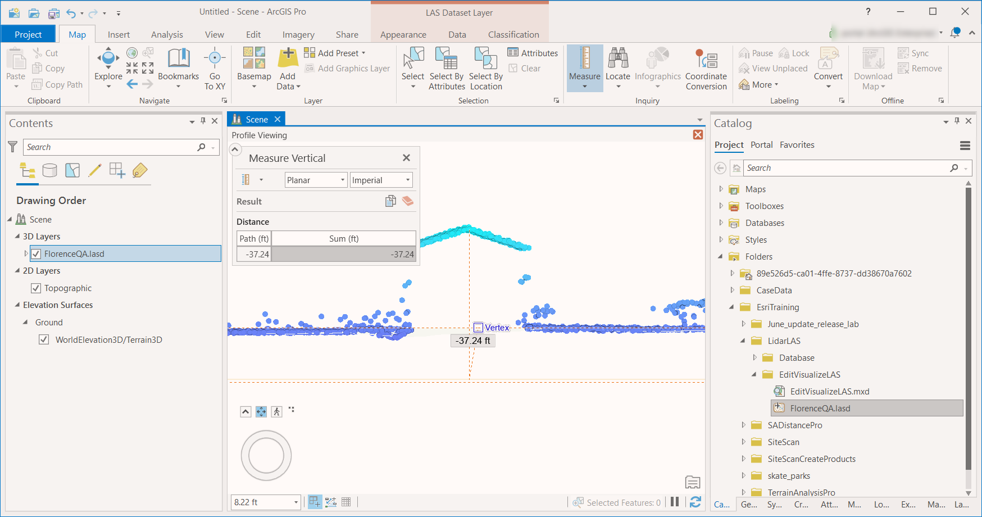The image size is (982, 517).
Task: Open the Planar measurement mode dropdown
Action: [316, 180]
